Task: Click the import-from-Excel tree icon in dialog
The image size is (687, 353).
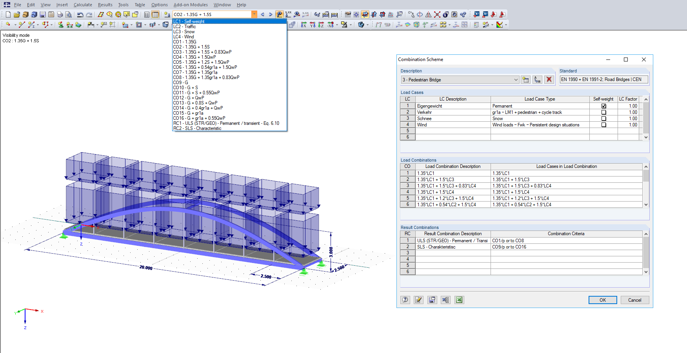Action: point(445,300)
